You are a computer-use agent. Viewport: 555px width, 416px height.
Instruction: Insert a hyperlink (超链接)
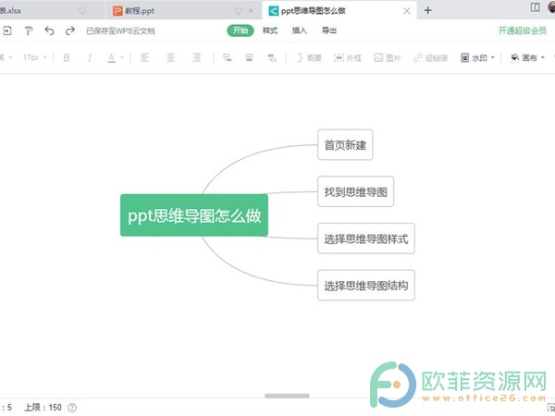click(x=431, y=57)
